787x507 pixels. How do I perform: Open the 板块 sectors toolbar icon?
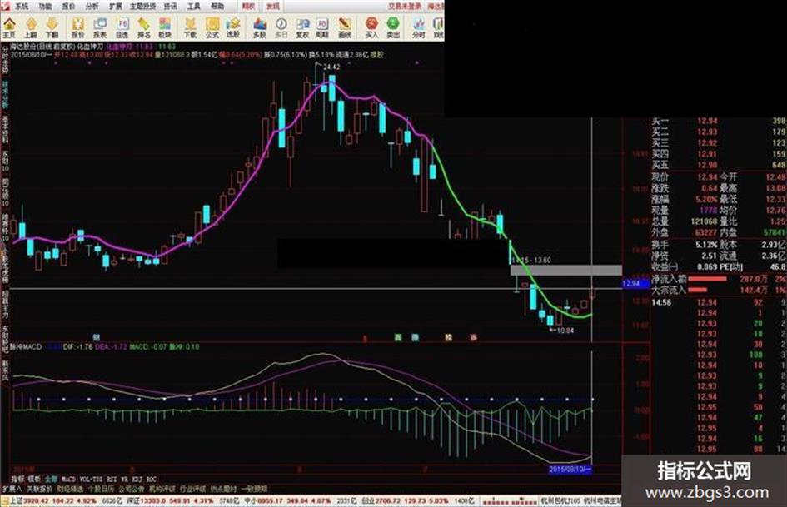coord(165,27)
